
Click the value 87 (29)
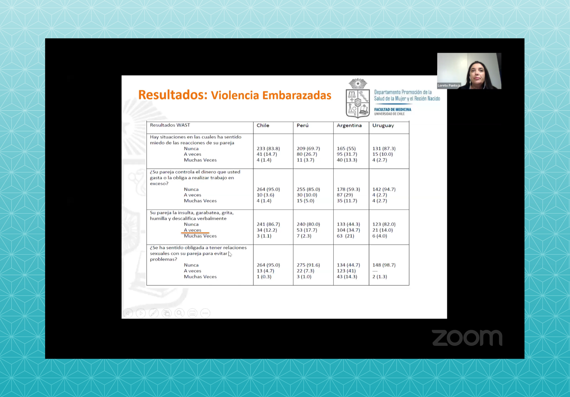345,195
